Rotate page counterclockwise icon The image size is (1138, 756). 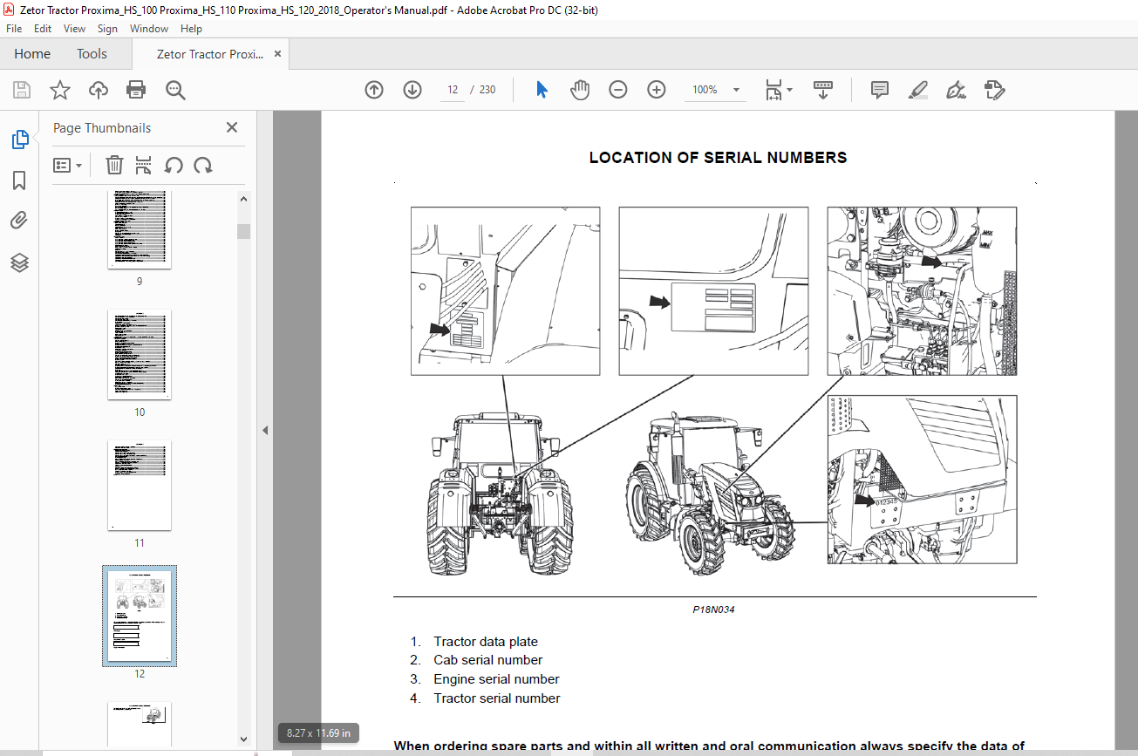[174, 165]
